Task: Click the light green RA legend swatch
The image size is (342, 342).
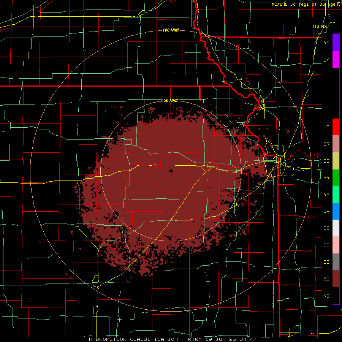Action: (x=336, y=194)
